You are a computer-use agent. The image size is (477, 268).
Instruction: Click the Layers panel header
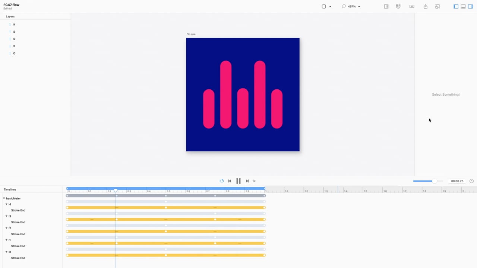[10, 16]
